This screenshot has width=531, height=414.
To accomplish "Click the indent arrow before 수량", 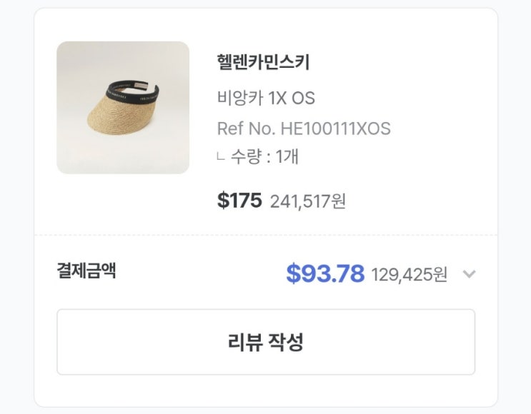I will pyautogui.click(x=220, y=156).
